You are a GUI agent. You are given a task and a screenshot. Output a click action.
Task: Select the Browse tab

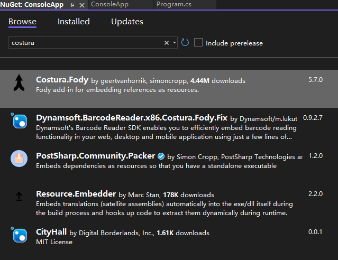point(22,22)
